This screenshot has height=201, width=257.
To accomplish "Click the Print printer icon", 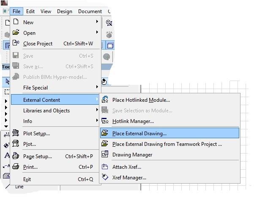I will (x=16, y=167).
